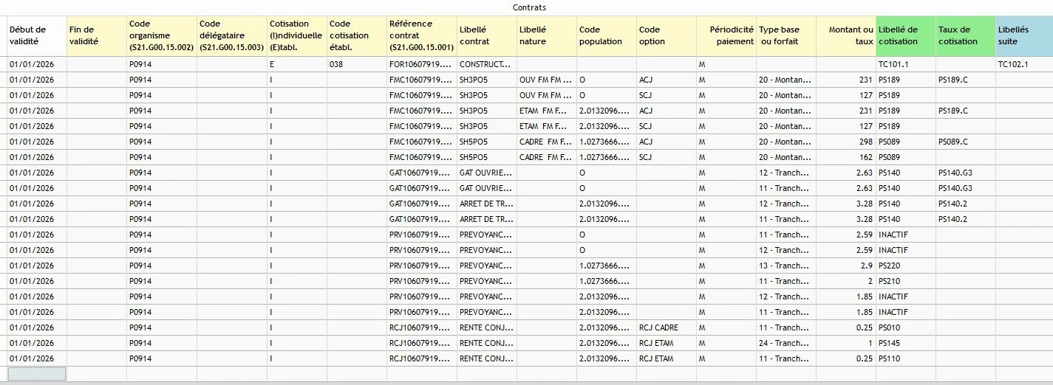Click the Référence contrat column header
This screenshot has height=385, width=1053.
tap(422, 36)
